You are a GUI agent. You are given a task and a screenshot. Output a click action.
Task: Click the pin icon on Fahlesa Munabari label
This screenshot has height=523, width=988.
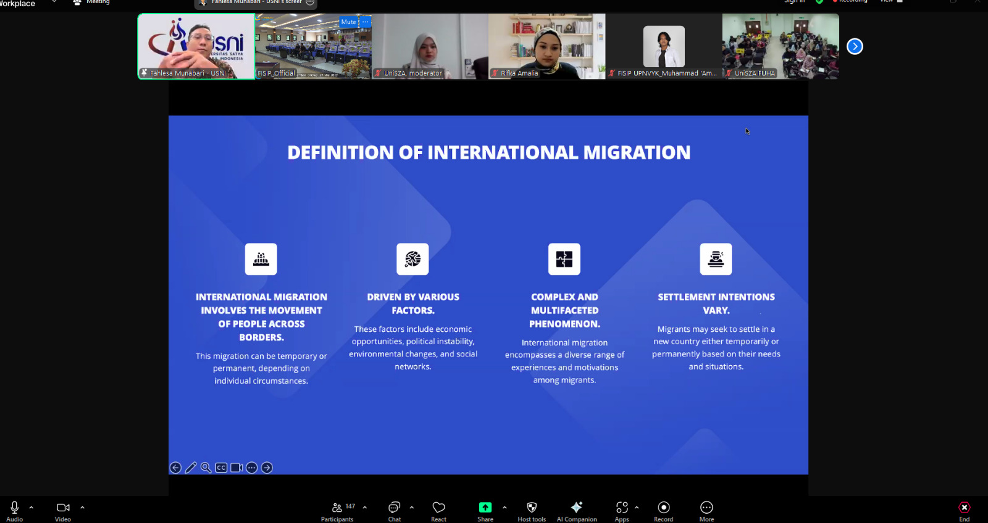pyautogui.click(x=144, y=73)
